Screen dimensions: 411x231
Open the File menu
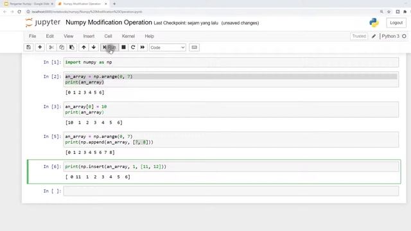(33, 36)
